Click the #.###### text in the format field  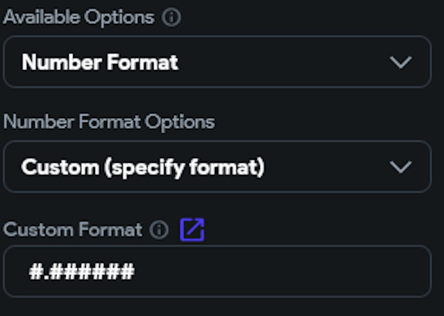click(x=81, y=271)
